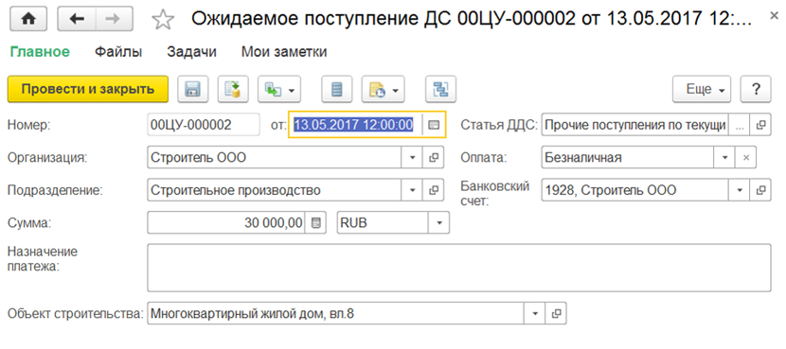
Task: Clear the Оплата field with X
Action: click(746, 158)
